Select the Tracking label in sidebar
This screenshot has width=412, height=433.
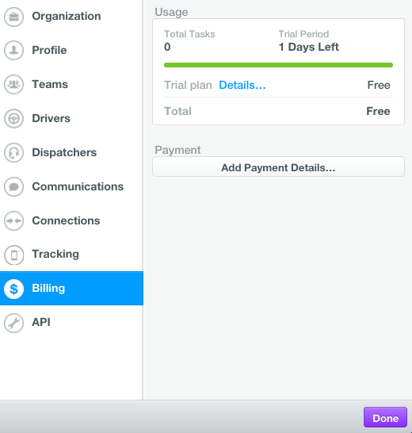pyautogui.click(x=55, y=254)
